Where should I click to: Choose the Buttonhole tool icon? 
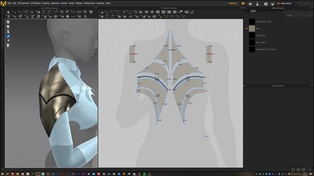tap(73, 17)
